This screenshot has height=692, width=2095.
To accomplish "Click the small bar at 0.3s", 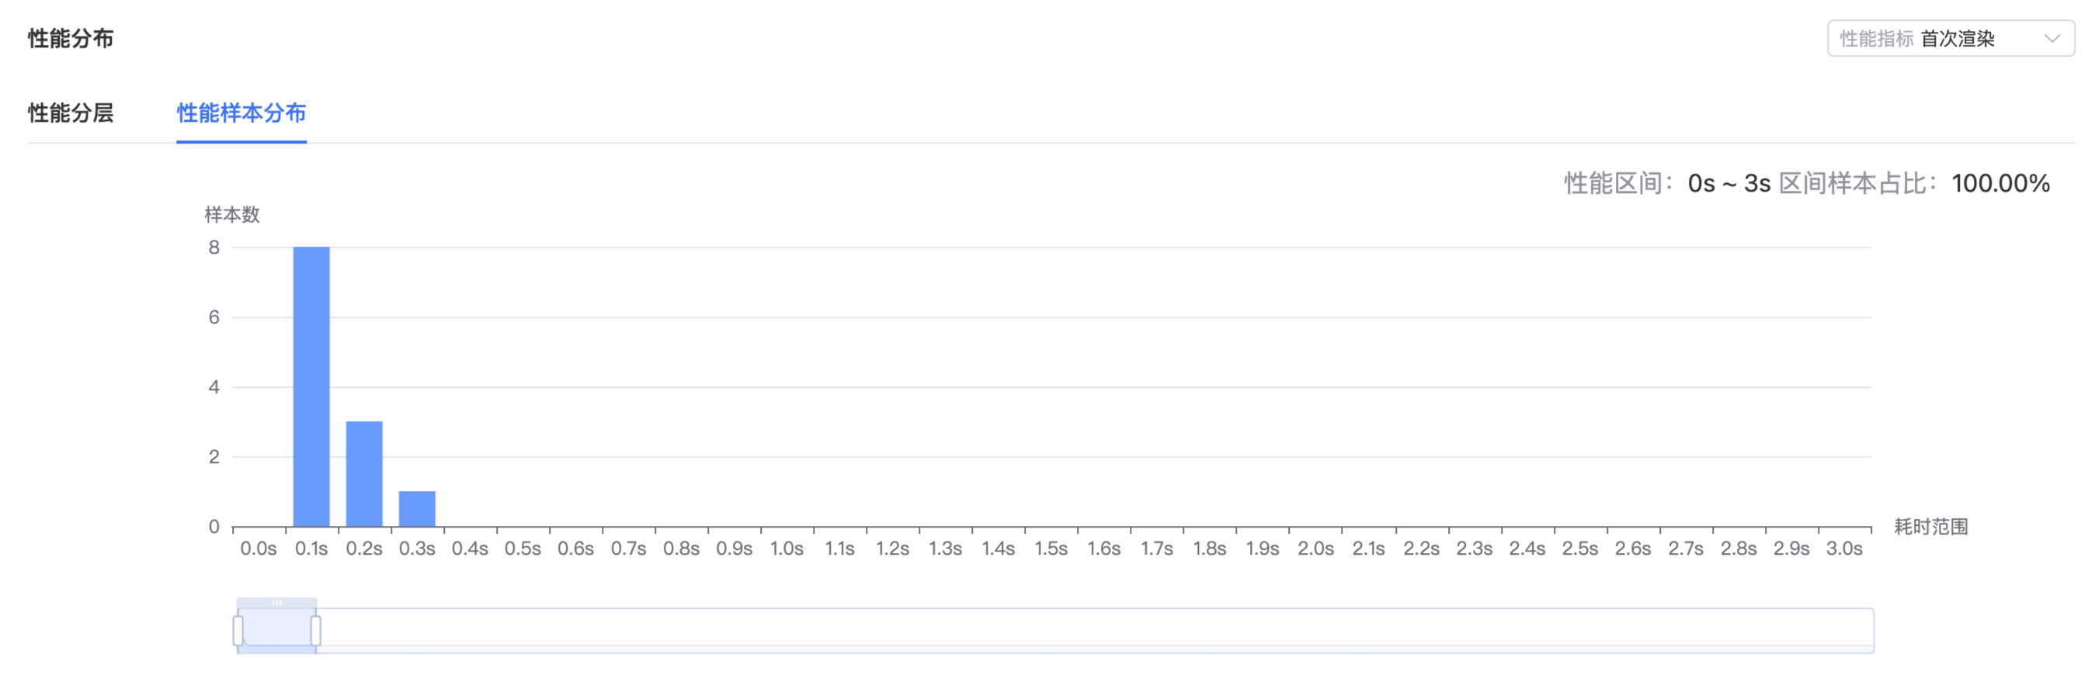I will click(x=417, y=508).
